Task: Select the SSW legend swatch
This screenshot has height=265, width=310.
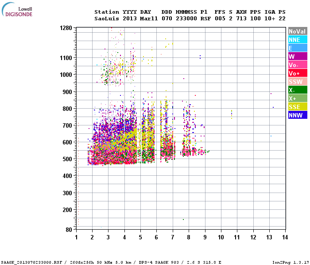Action: click(x=298, y=82)
